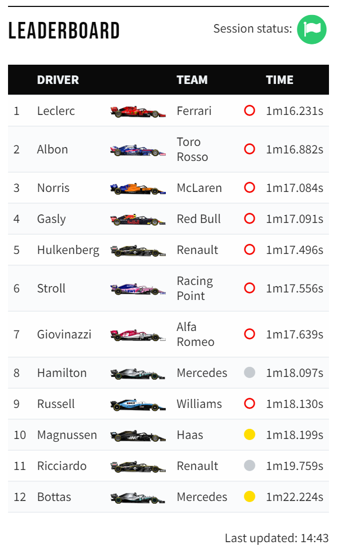Click the Williams car icon for Russell

tap(137, 405)
